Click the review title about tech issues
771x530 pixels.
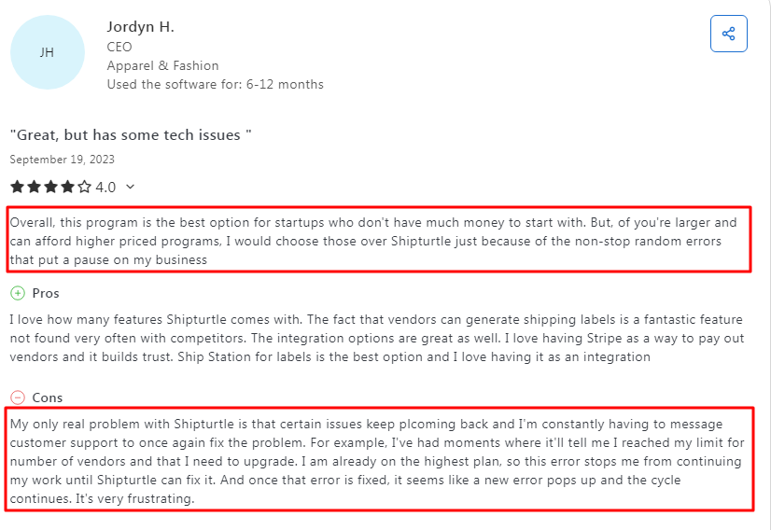click(x=131, y=135)
